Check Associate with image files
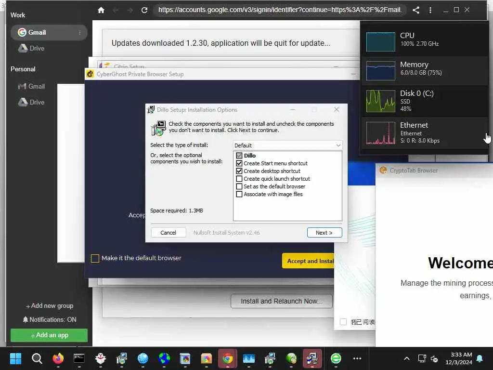 click(x=239, y=194)
